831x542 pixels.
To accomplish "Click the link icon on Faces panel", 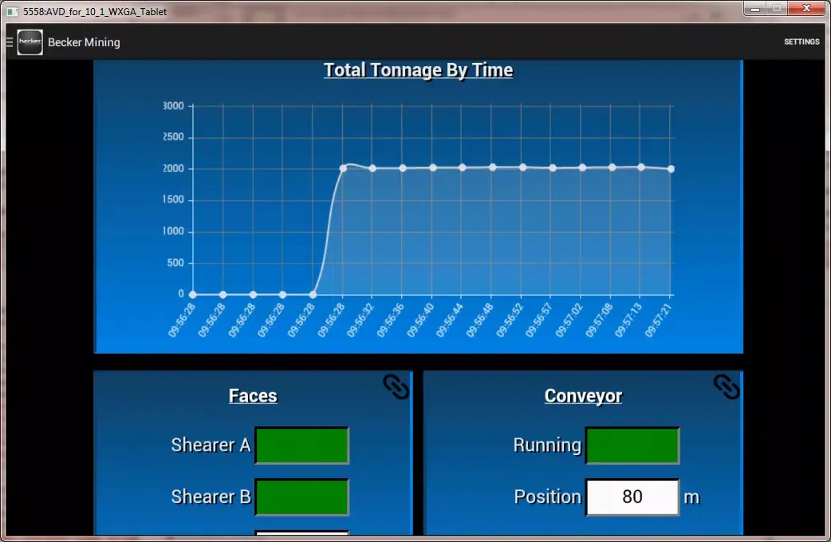I will [x=396, y=387].
